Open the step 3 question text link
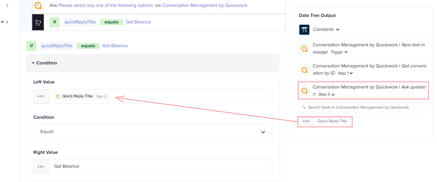437x182 pixels. click(106, 5)
